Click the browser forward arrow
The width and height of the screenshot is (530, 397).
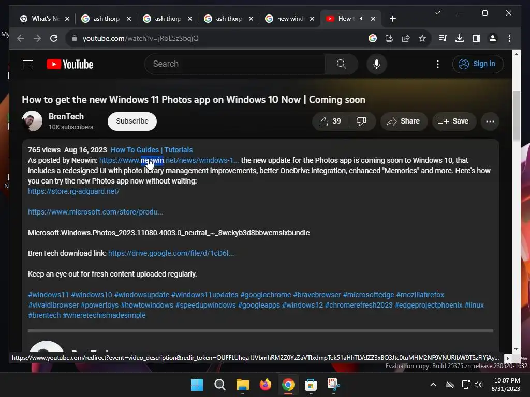point(37,38)
